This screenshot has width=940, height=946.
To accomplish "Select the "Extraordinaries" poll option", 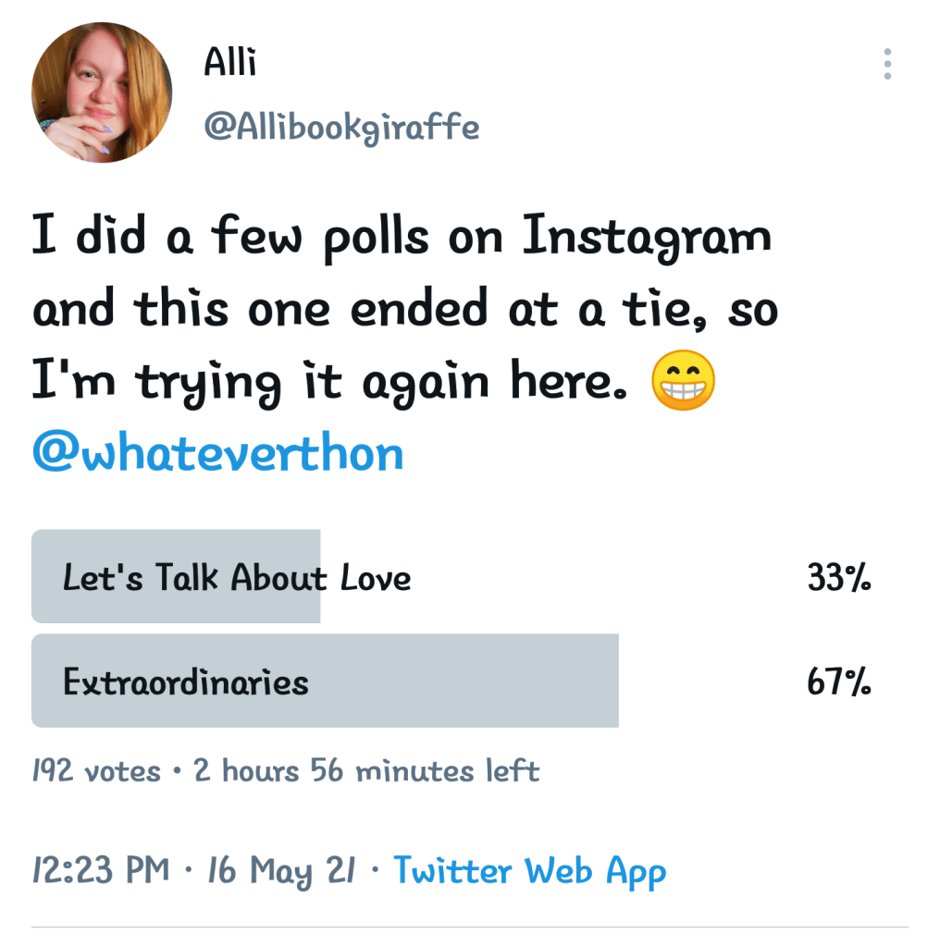I will tap(186, 682).
